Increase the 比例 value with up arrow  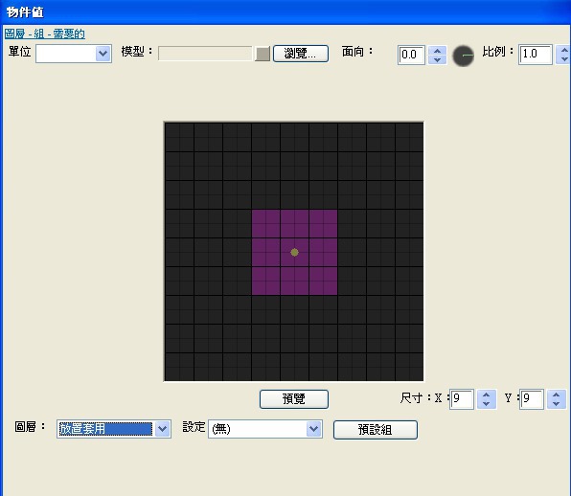(563, 50)
